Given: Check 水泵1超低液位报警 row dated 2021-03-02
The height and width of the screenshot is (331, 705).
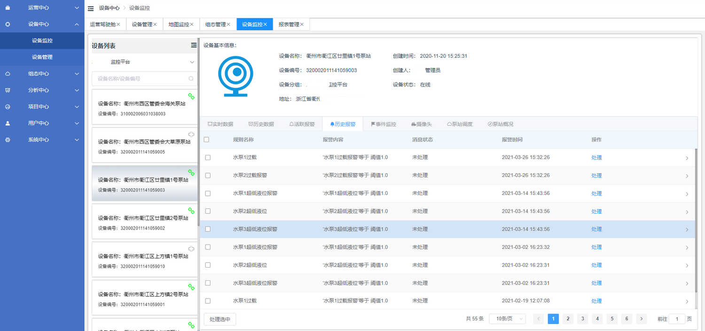Looking at the screenshot, I should 208,247.
